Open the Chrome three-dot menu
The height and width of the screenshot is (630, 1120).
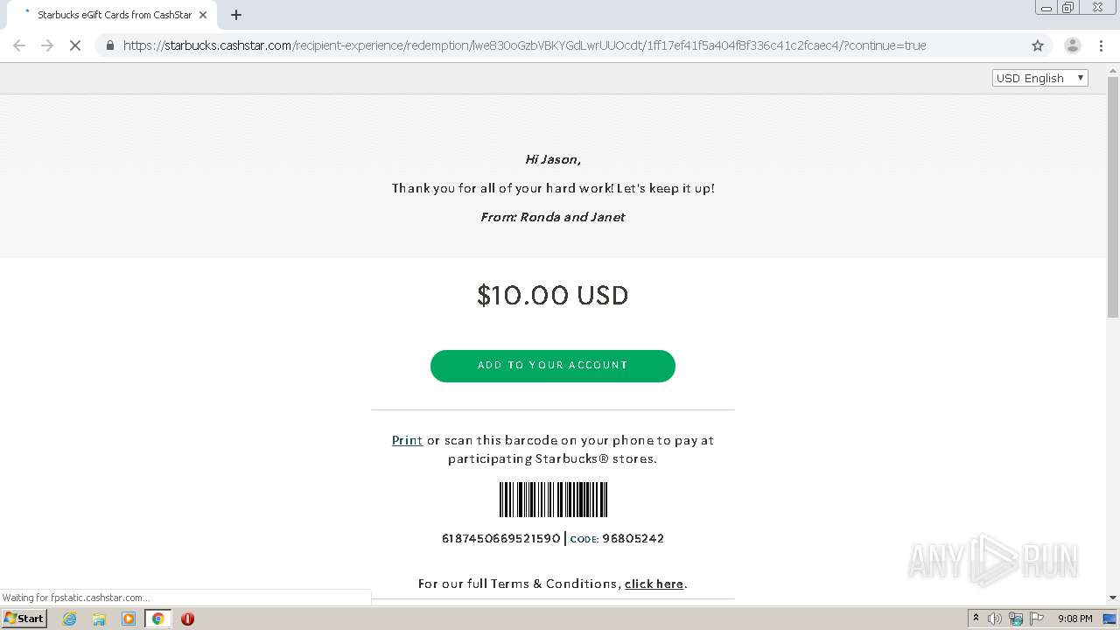pyautogui.click(x=1101, y=45)
